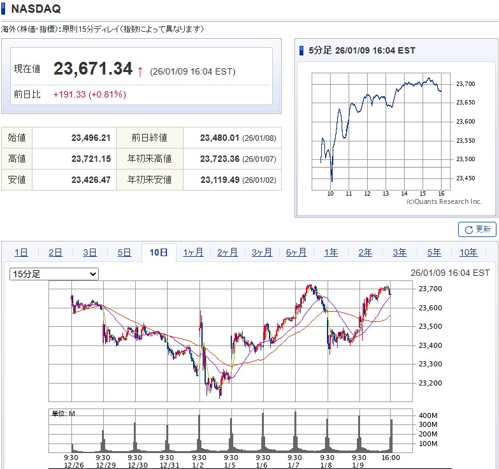Switch to the 5日 period tab
Screen dimensions: 499x469
pyautogui.click(x=124, y=252)
